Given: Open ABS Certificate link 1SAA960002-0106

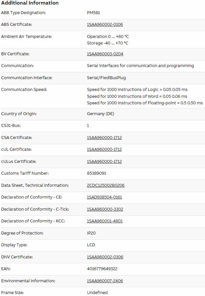Looking at the screenshot, I should coord(105,24).
